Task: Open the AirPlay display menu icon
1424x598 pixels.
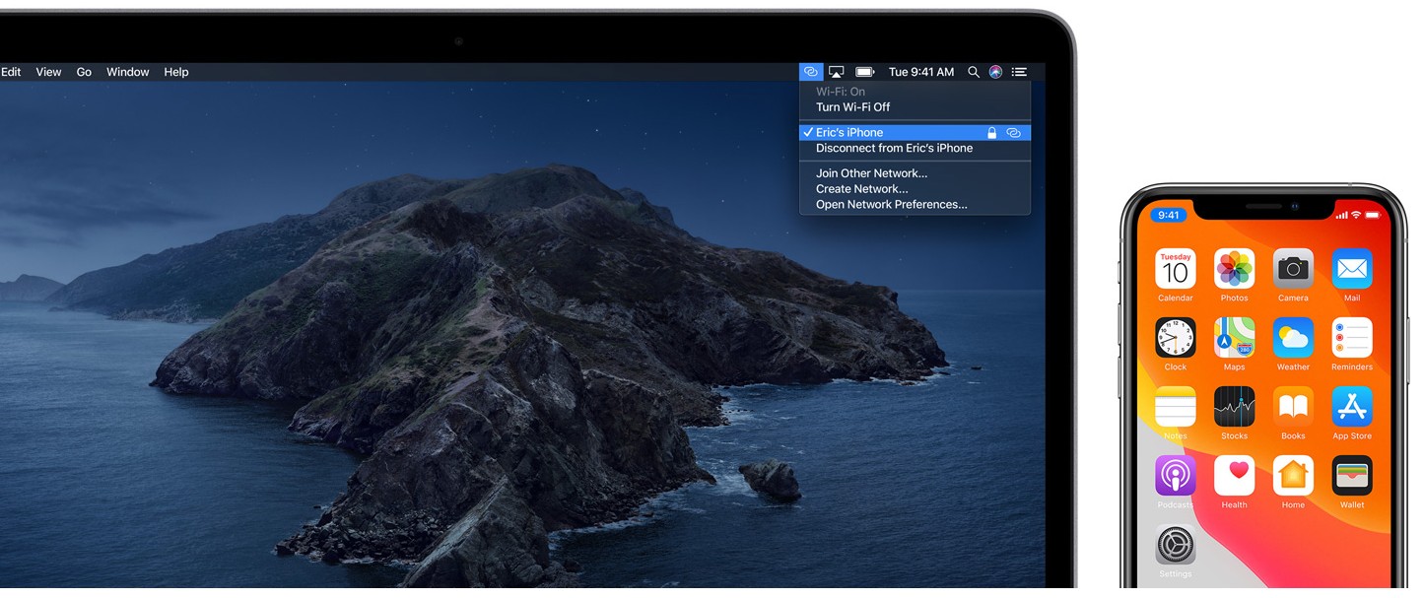Action: pyautogui.click(x=837, y=72)
